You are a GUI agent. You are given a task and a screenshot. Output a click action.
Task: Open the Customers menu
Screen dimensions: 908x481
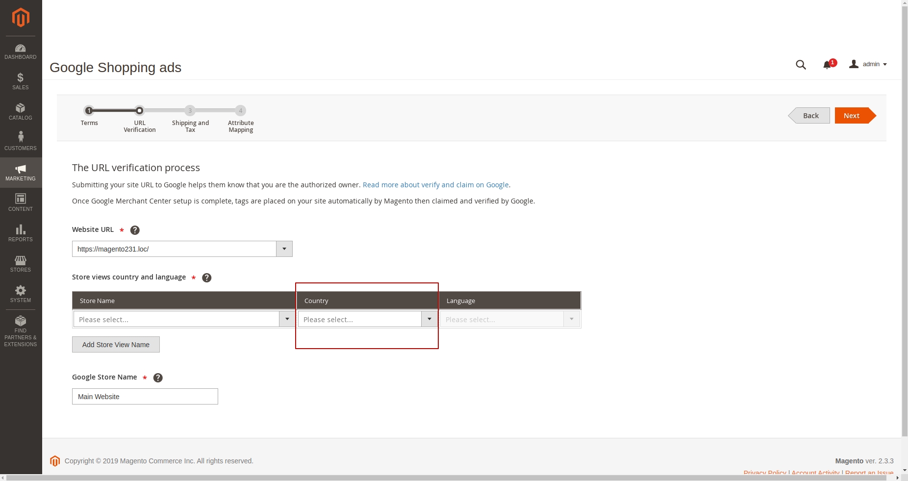tap(21, 142)
